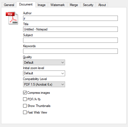Click the Keywords input field
This screenshot has height=127, width=128.
[x=70, y=51]
